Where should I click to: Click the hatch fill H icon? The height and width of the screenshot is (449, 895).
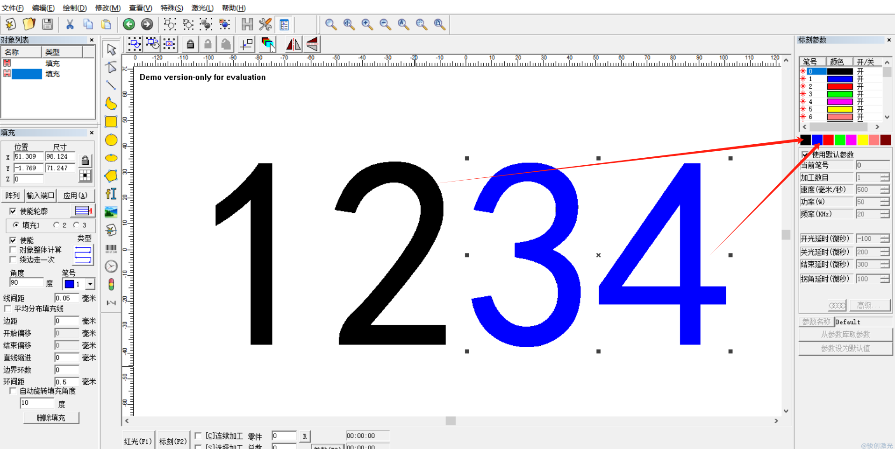pyautogui.click(x=247, y=24)
